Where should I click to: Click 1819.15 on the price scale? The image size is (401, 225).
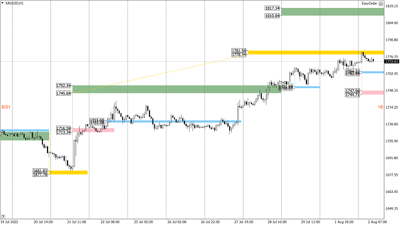tap(392, 6)
